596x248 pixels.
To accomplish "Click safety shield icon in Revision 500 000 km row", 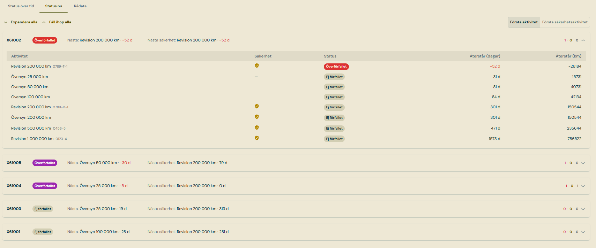I will (x=257, y=127).
